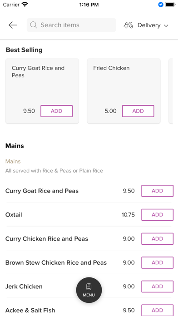Add Brown Stew Chicken Rice and Peas
The width and height of the screenshot is (178, 316).
coord(158,262)
